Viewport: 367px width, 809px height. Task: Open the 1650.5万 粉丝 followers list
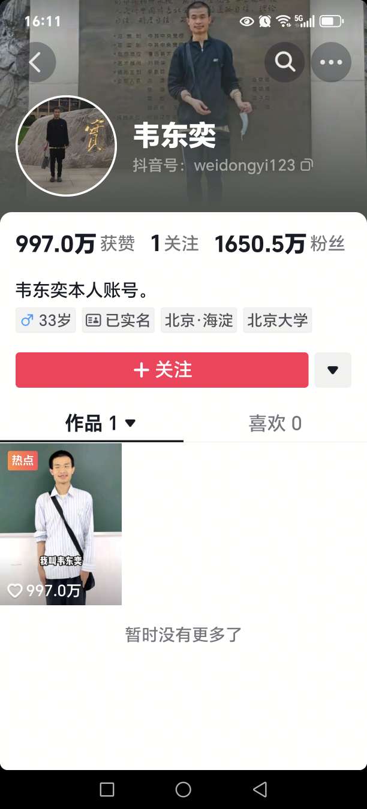click(279, 244)
